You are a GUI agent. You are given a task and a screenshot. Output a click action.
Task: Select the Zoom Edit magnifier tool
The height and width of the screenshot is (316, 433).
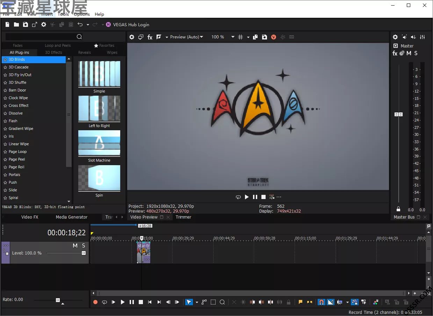tap(222, 302)
